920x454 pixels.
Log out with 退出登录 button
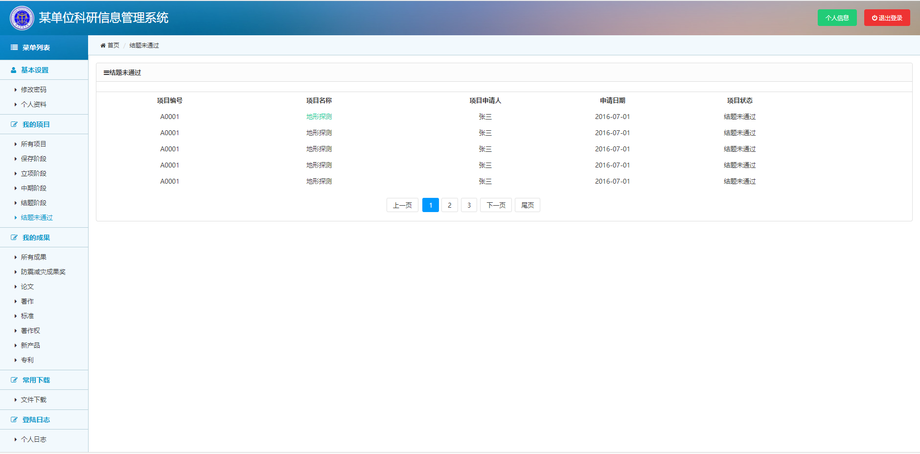pos(887,18)
